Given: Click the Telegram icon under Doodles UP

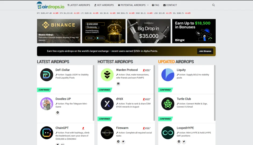Looking at the screenshot, I should click(58, 112).
